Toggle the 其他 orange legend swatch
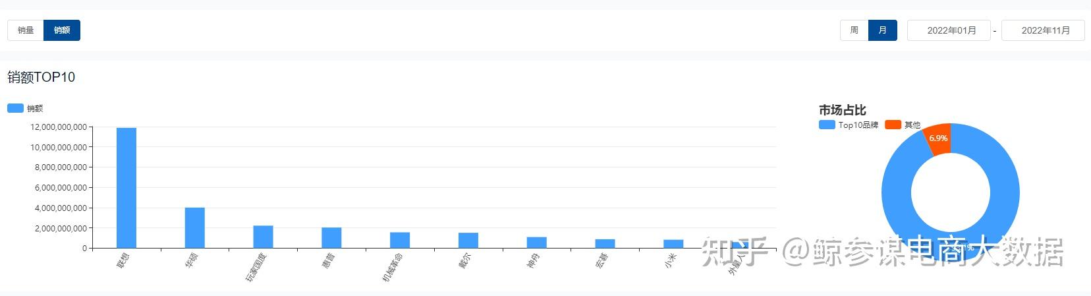 893,125
